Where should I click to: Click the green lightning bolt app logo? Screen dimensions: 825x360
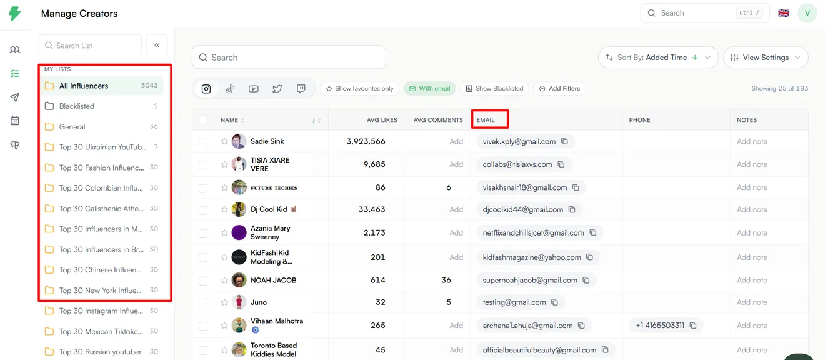15,14
